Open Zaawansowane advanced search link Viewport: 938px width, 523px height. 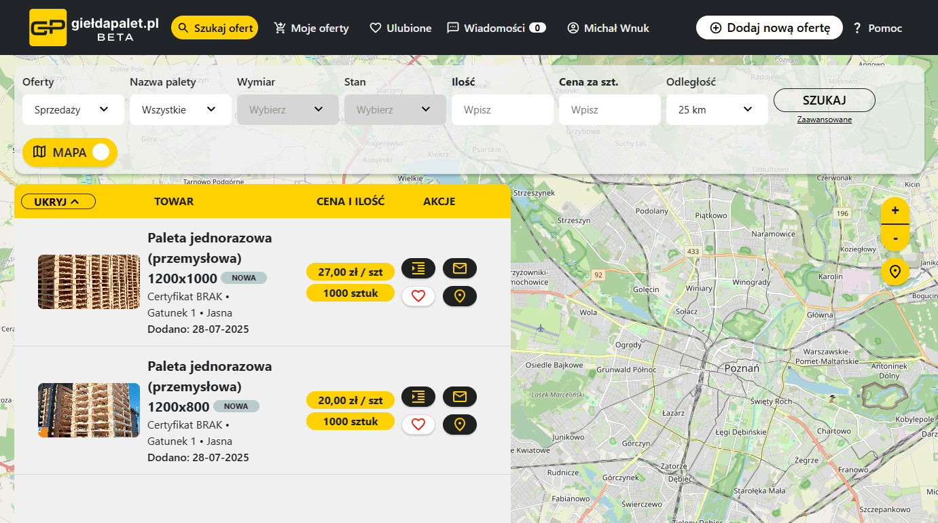(x=825, y=120)
